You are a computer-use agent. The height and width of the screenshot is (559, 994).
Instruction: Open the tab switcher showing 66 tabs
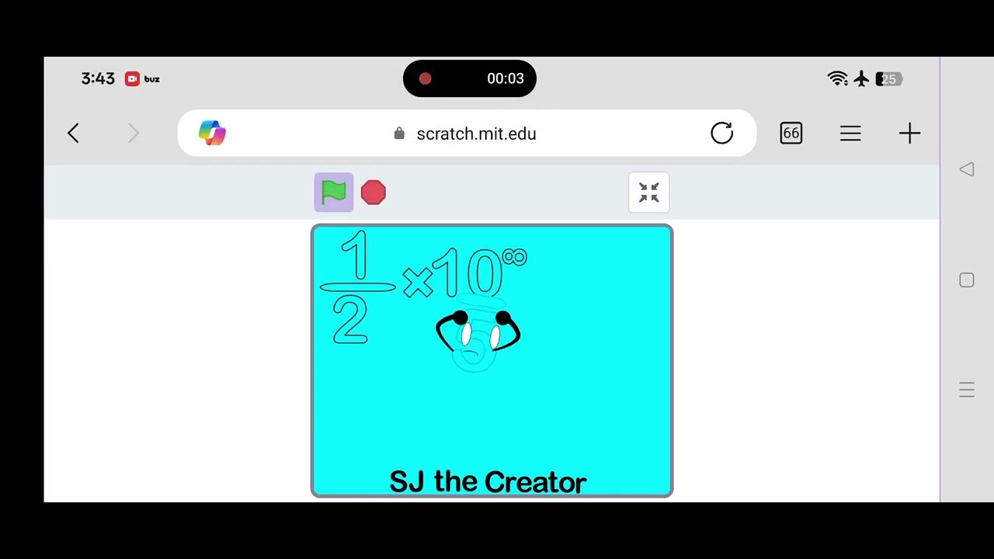(x=791, y=134)
